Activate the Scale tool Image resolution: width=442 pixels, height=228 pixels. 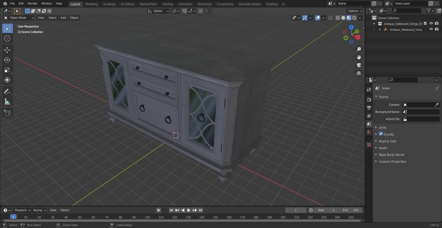[7, 70]
